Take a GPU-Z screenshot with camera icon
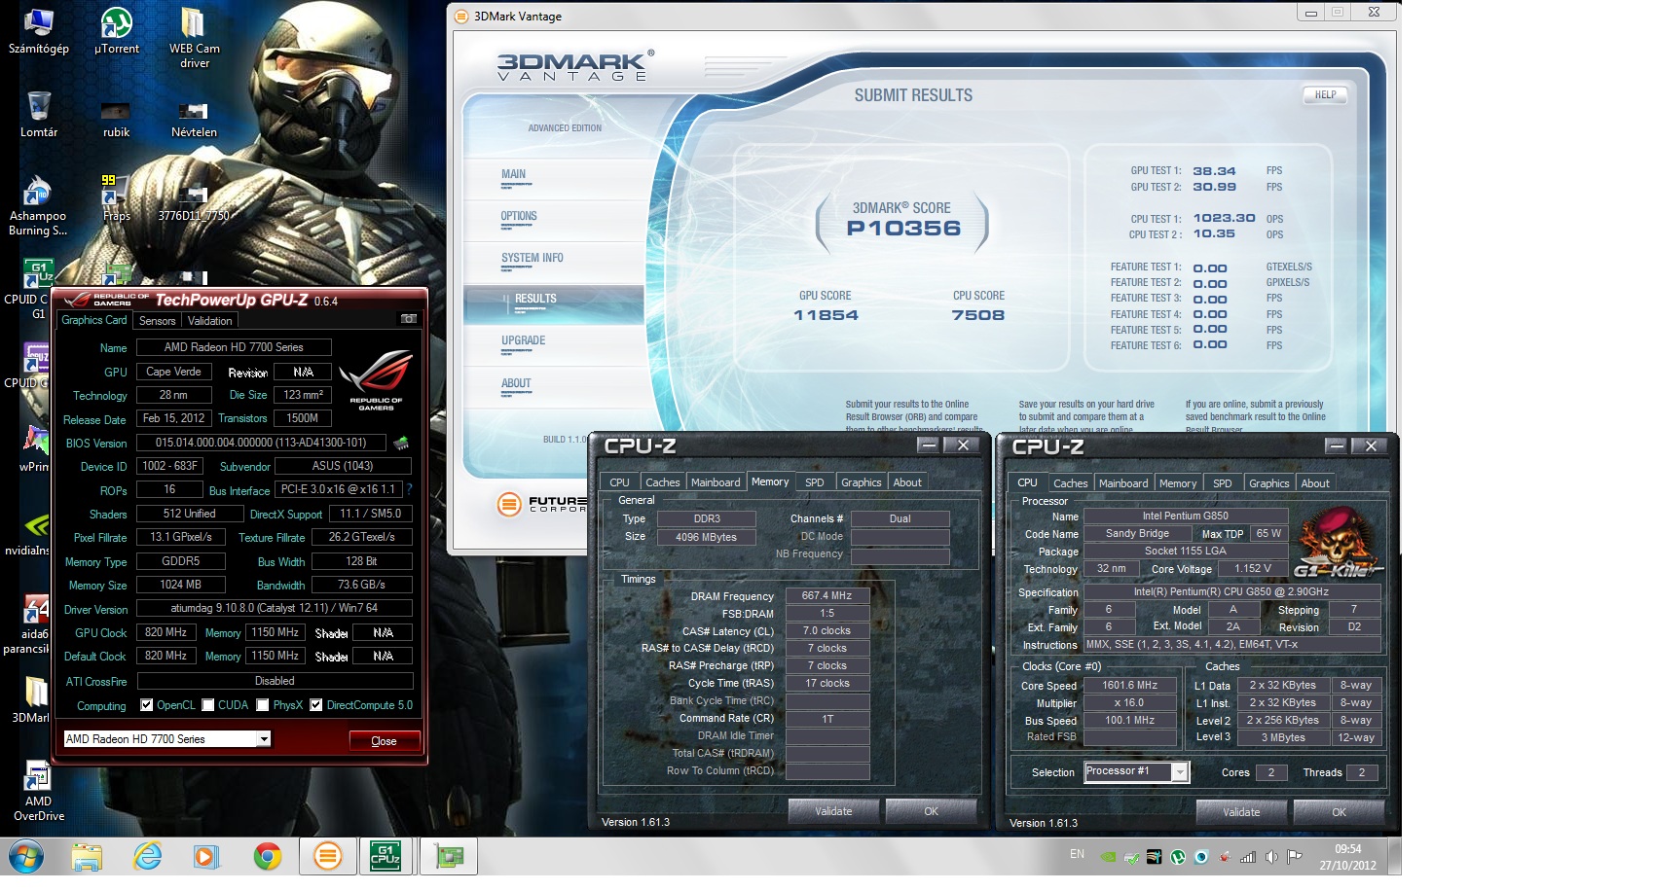This screenshot has height=891, width=1653. [x=409, y=319]
